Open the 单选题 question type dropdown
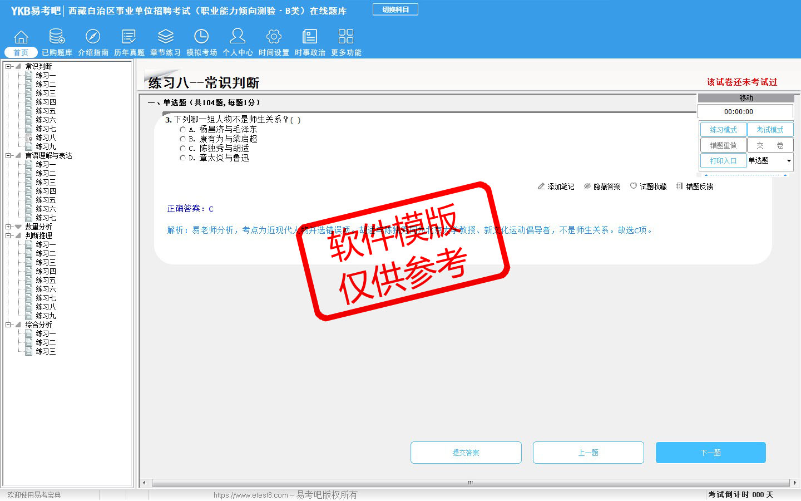The width and height of the screenshot is (801, 501). pos(788,161)
